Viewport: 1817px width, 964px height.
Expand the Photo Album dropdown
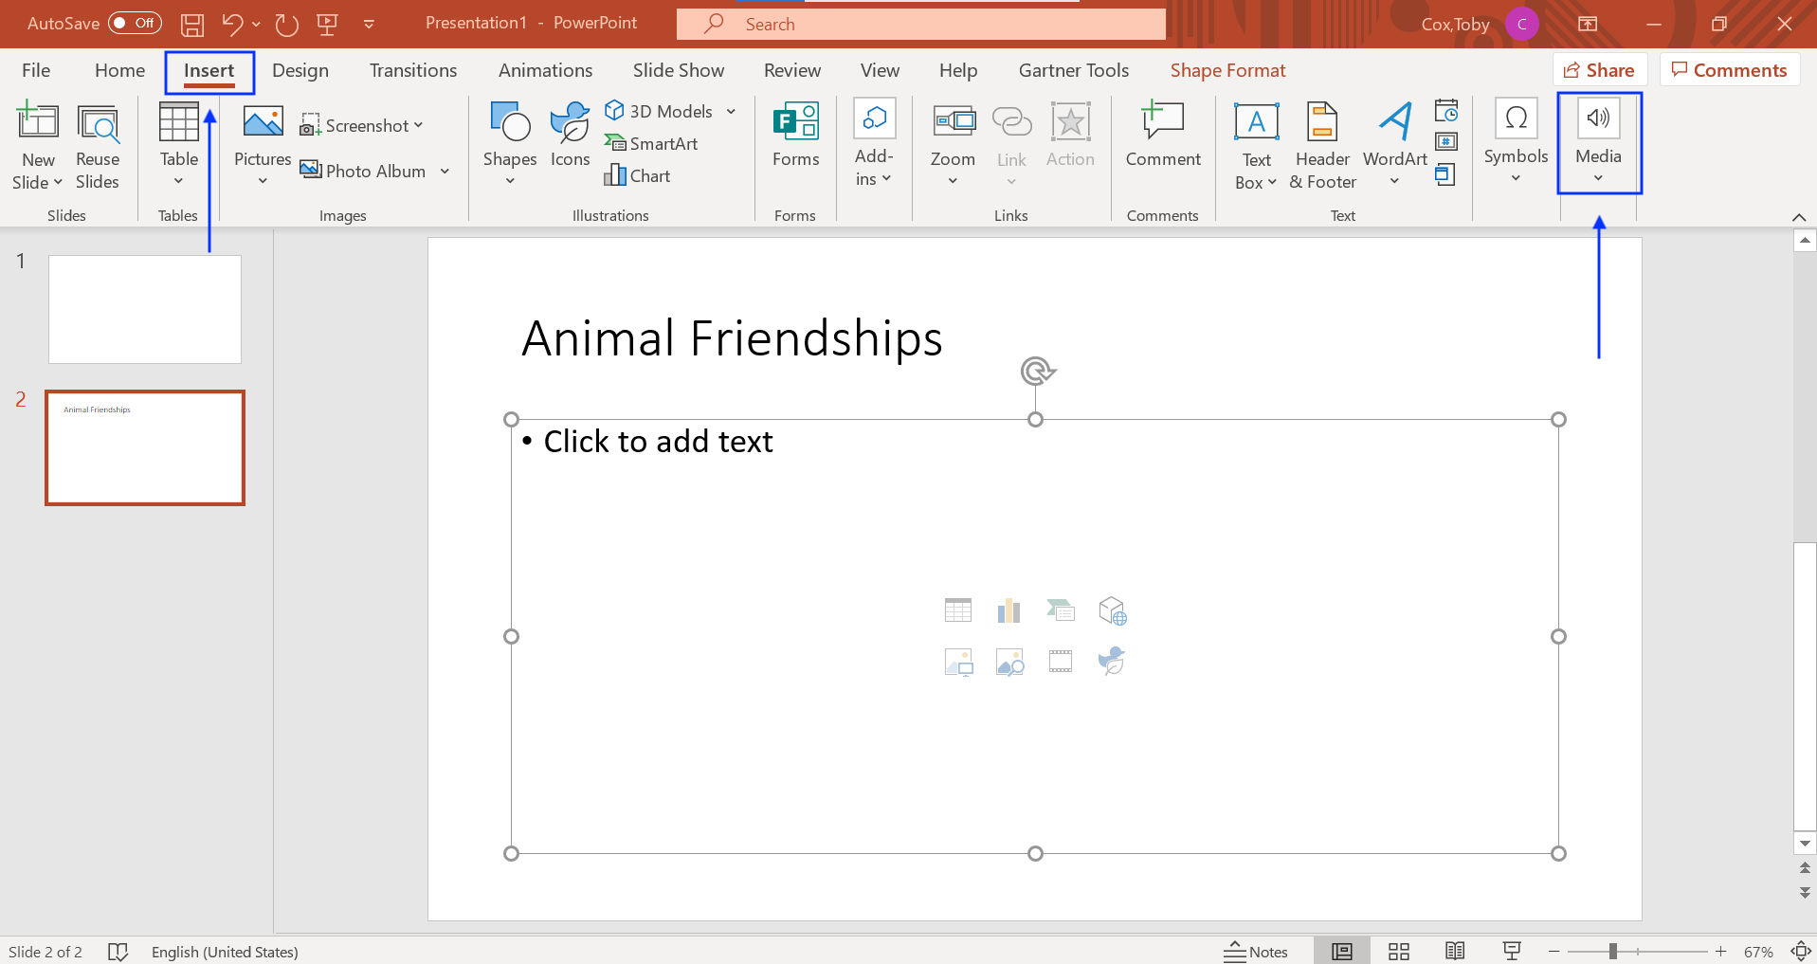click(x=445, y=172)
